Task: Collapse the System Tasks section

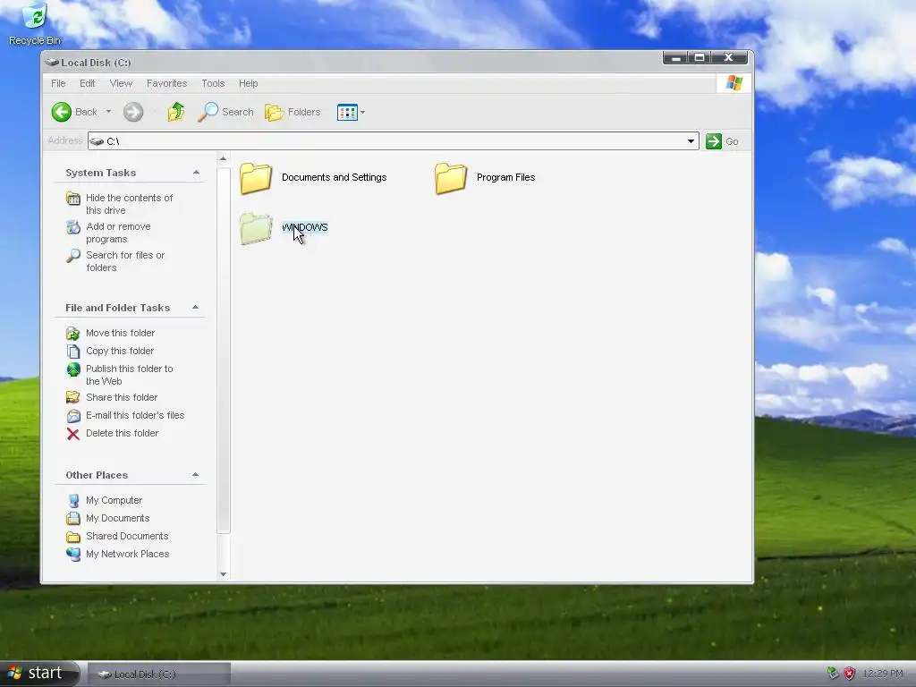Action: [196, 173]
